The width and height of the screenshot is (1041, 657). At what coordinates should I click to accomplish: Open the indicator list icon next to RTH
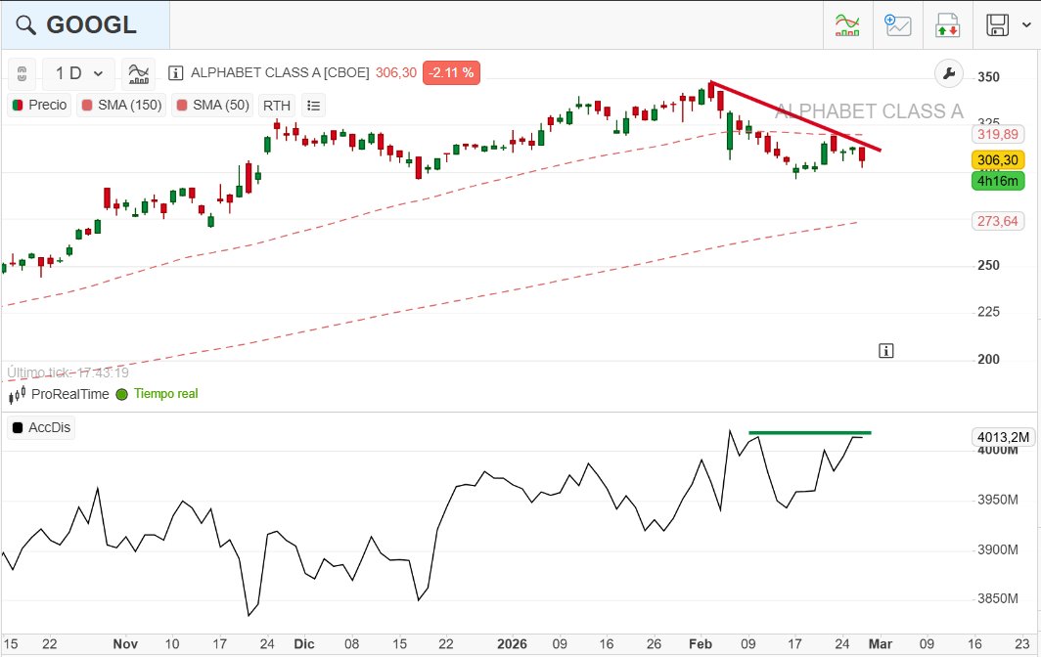[x=313, y=106]
